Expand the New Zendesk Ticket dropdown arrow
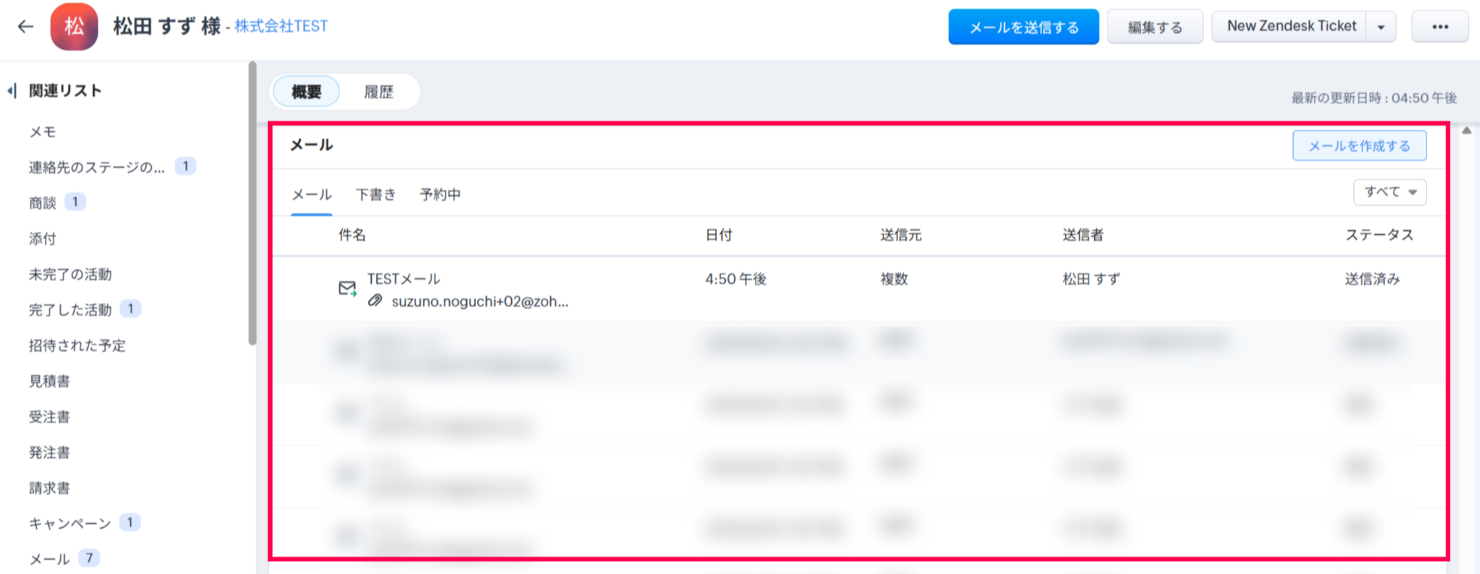The height and width of the screenshot is (574, 1480). (x=1381, y=27)
